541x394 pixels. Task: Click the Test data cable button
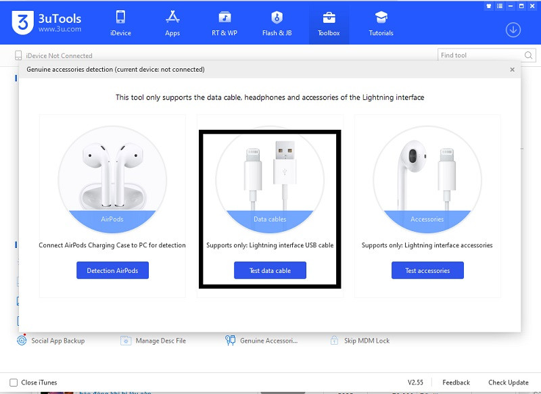pos(270,270)
